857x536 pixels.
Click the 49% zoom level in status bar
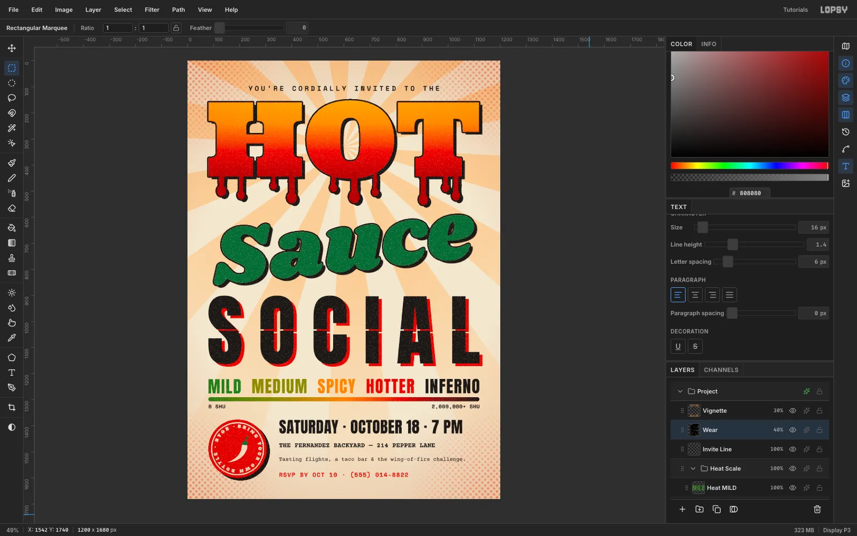[x=12, y=530]
